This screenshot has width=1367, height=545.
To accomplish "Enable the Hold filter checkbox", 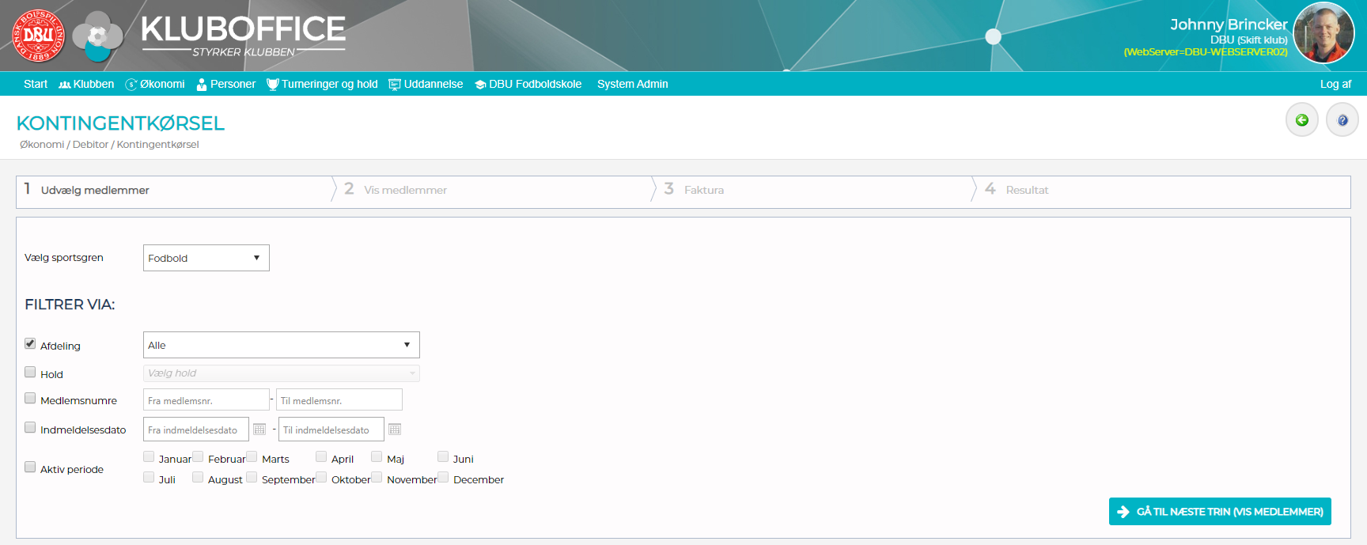I will coord(30,373).
